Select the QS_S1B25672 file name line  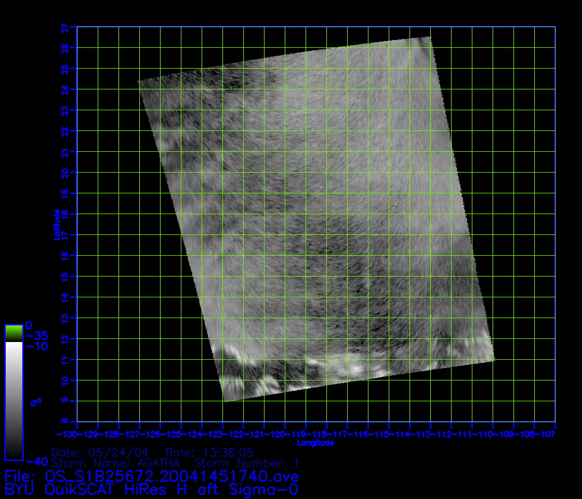point(151,476)
